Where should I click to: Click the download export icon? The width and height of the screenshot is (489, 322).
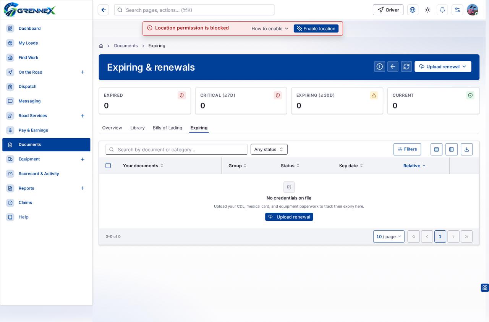pos(466,149)
